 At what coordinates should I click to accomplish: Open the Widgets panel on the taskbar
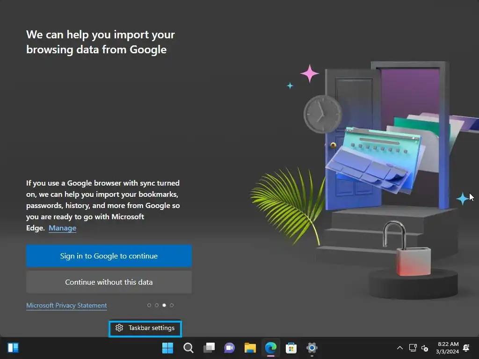13,348
